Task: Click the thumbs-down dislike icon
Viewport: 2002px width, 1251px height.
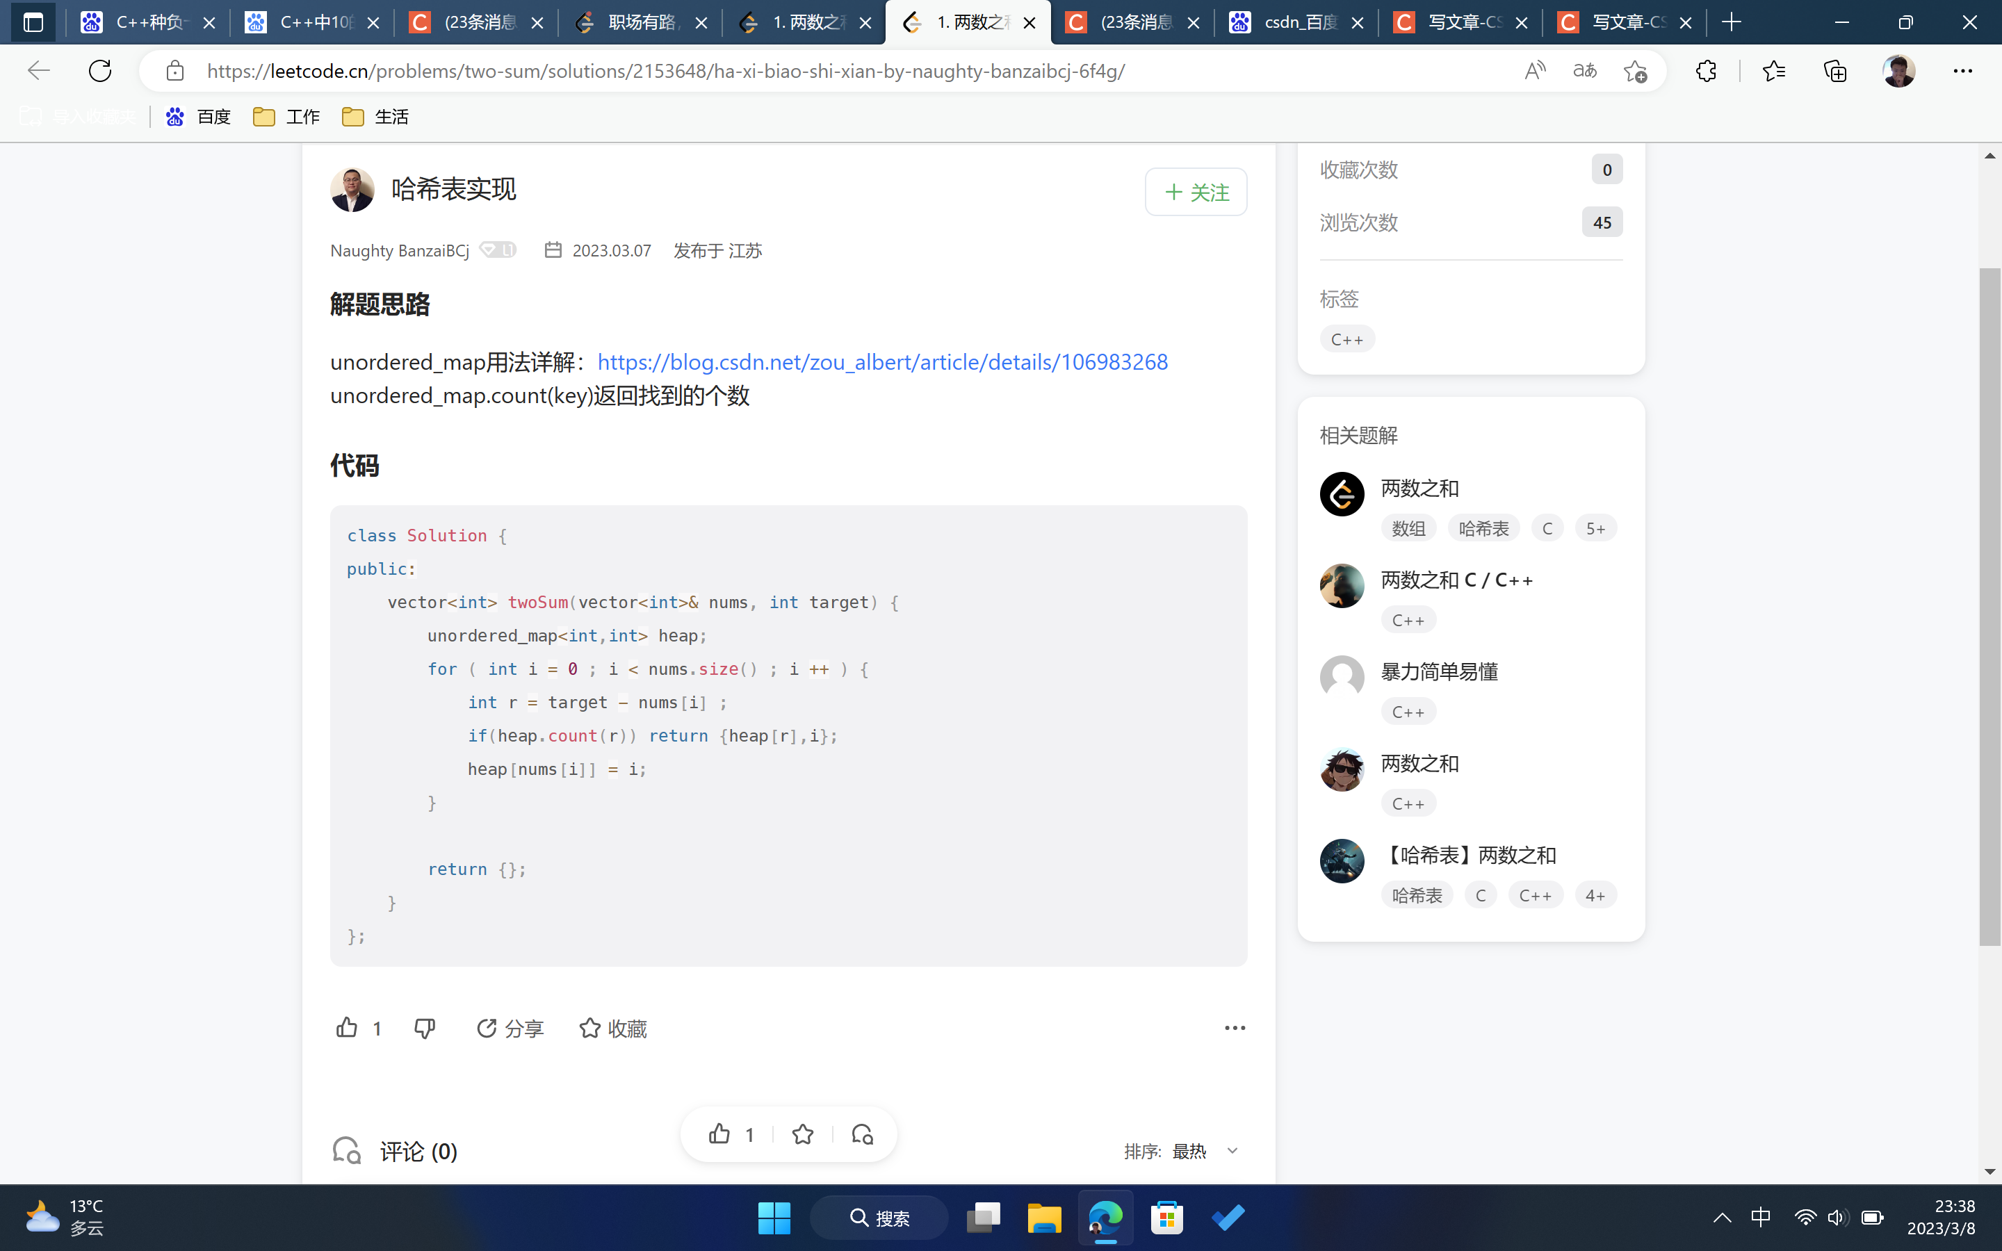Action: pyautogui.click(x=425, y=1028)
